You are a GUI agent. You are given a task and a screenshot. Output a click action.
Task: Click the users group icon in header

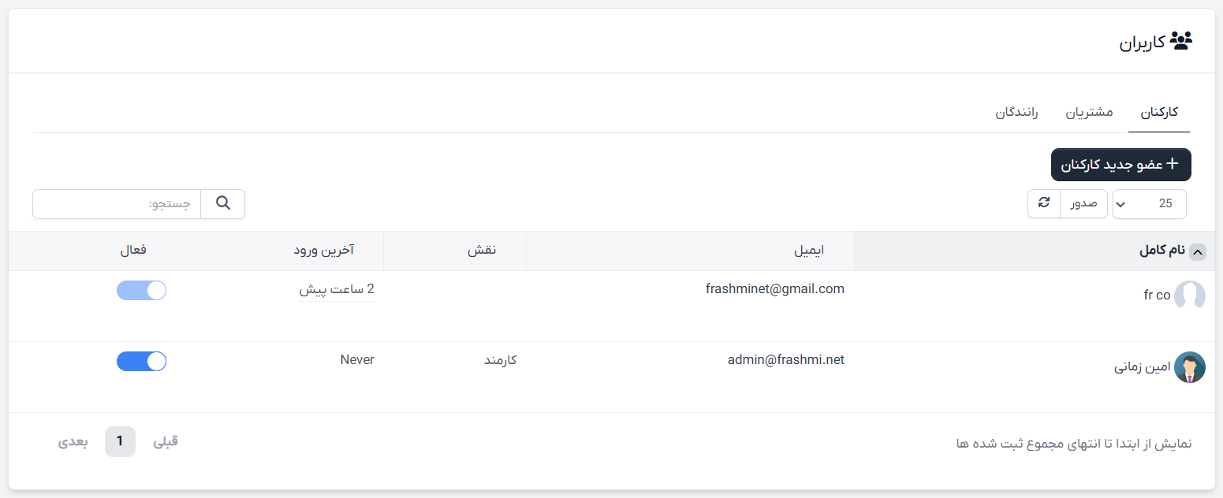[x=1180, y=41]
